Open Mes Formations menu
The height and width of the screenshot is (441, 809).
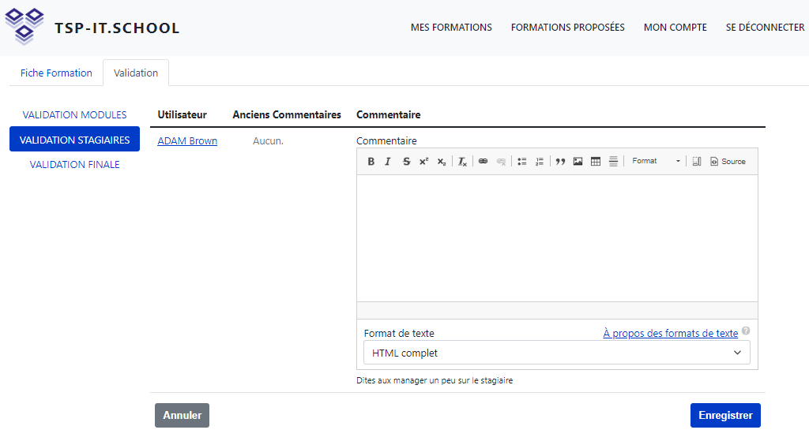(x=451, y=28)
